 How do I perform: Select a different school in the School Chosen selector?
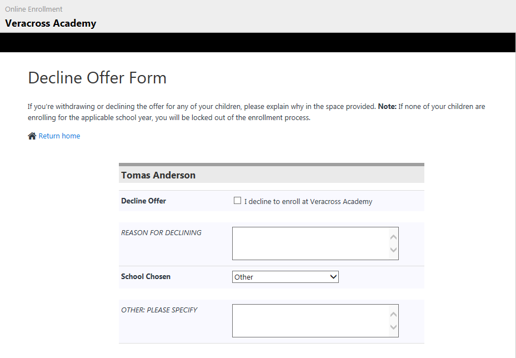[x=285, y=276]
